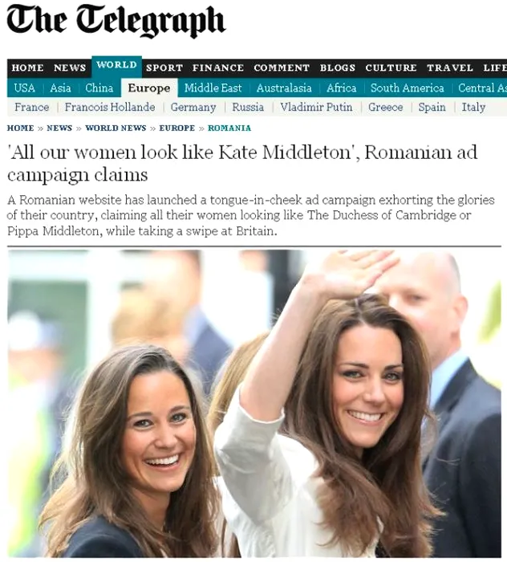The image size is (507, 562).
Task: Open the Germany topic link
Action: pyautogui.click(x=193, y=107)
